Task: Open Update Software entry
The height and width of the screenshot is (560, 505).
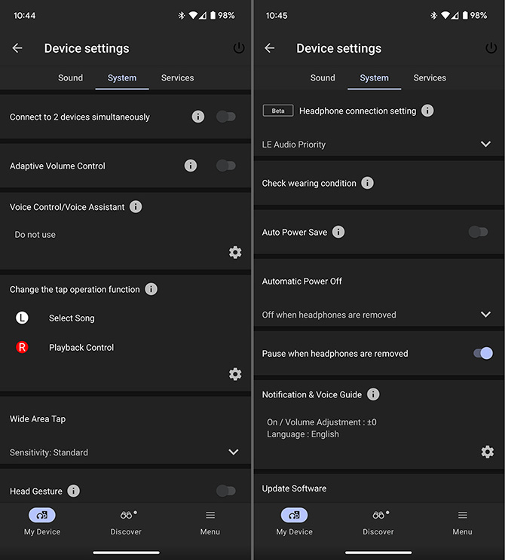Action: coord(378,488)
